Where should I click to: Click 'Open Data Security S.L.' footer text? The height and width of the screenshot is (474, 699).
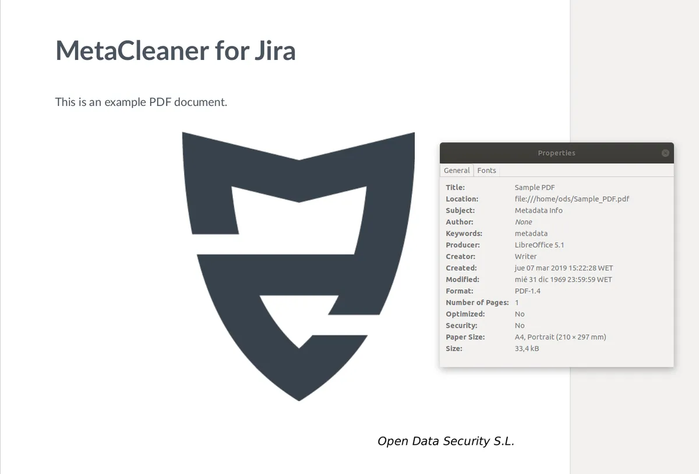coord(446,441)
